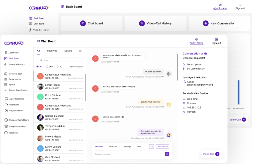Select the 50 radio button
This screenshot has width=253, height=164.
coord(58,67)
